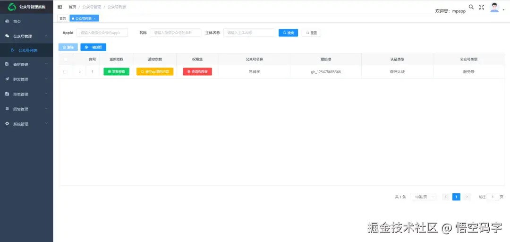This screenshot has height=242, width=510.
Task: Select the blue 公众号列表 page tab
Action: (x=84, y=18)
